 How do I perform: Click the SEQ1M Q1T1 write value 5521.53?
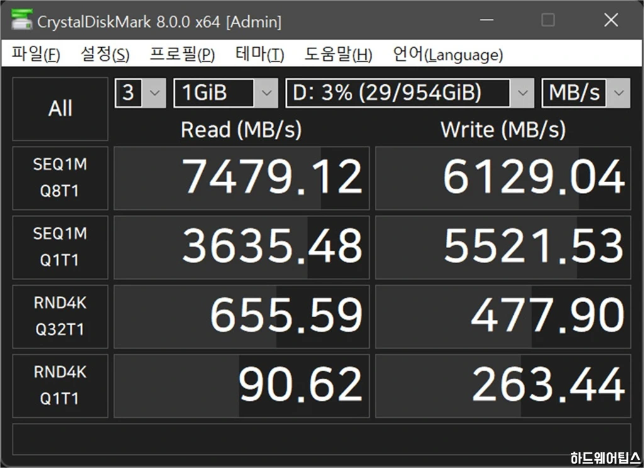tap(503, 248)
